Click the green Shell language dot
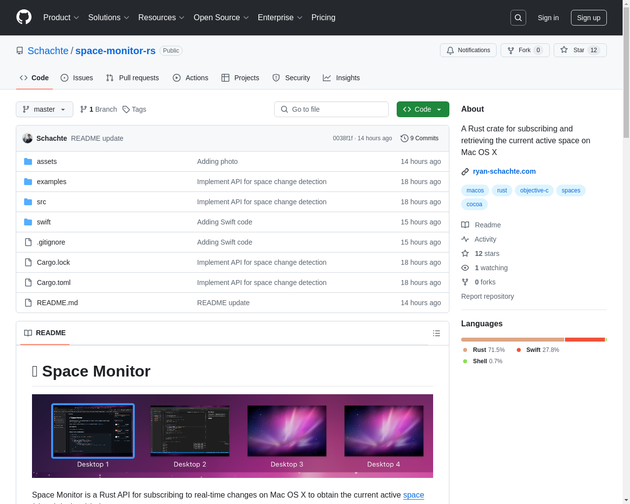Screen dimensions: 630x504 pyautogui.click(x=465, y=361)
